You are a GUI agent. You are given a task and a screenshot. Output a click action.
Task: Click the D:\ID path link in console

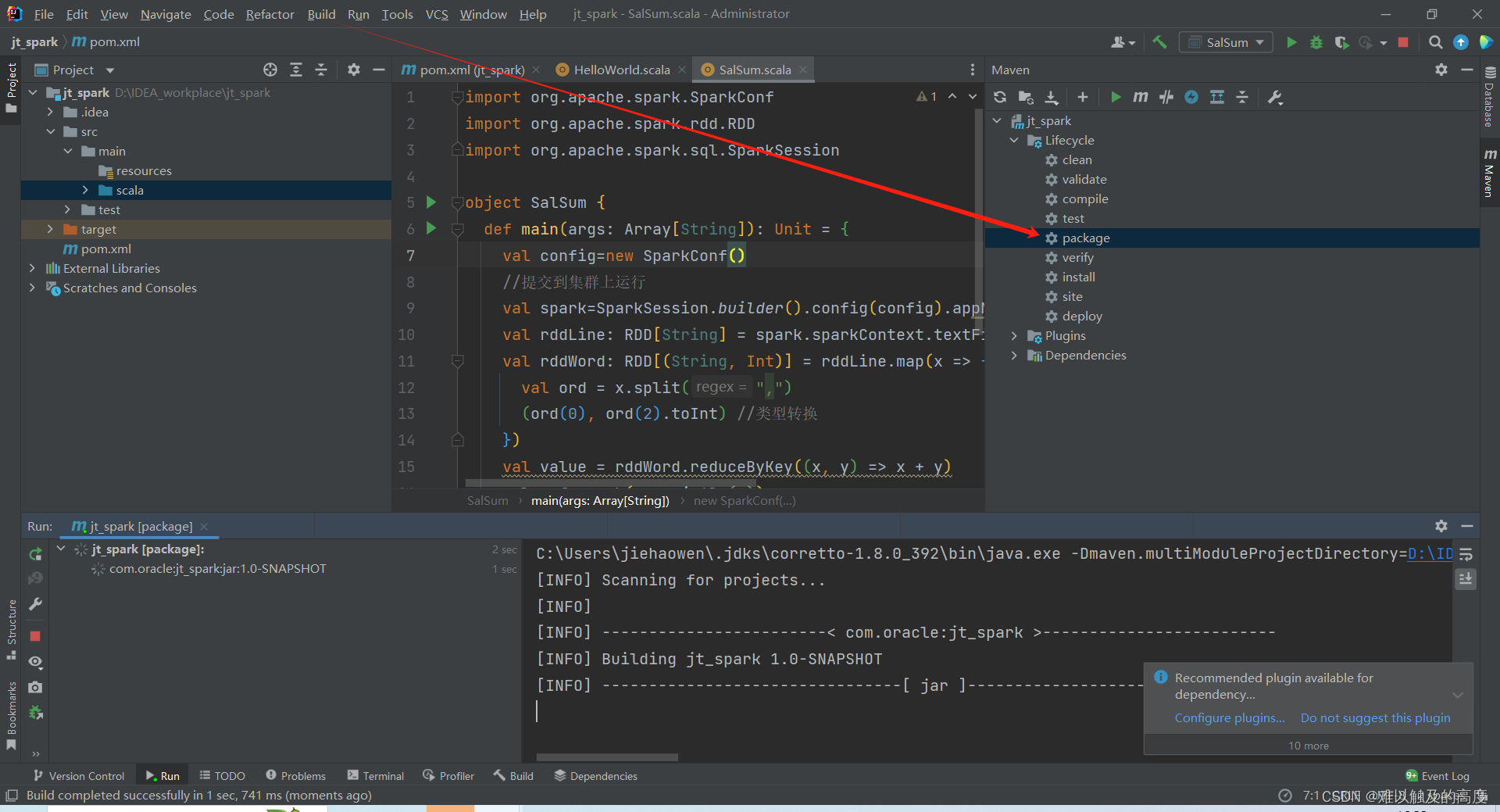(x=1430, y=553)
